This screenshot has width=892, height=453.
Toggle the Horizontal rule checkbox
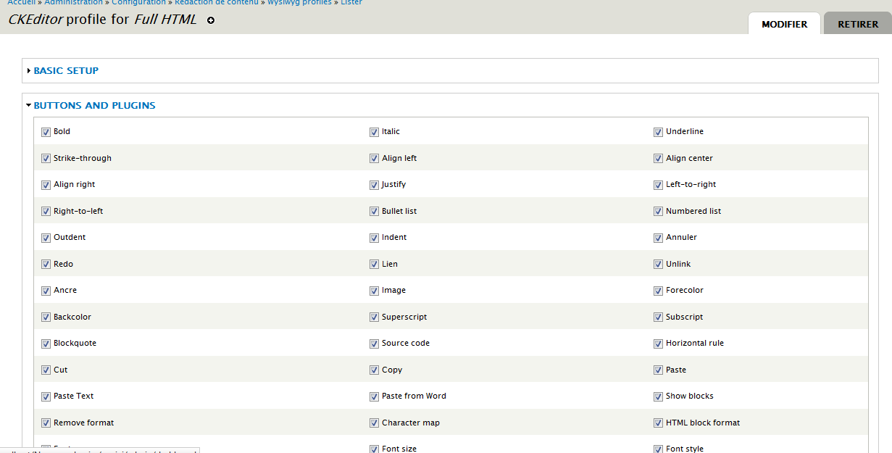[658, 344]
